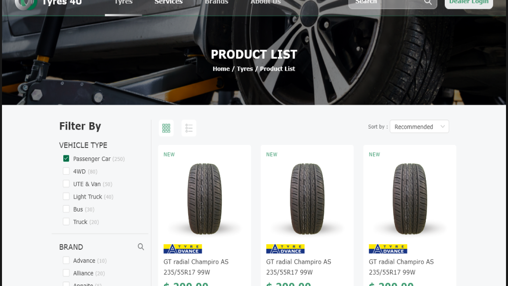Image resolution: width=508 pixels, height=286 pixels.
Task: Tick the Advance brand checkbox
Action: 66,260
